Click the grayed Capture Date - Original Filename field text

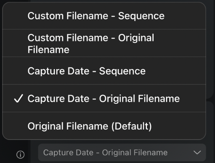pos(105,153)
